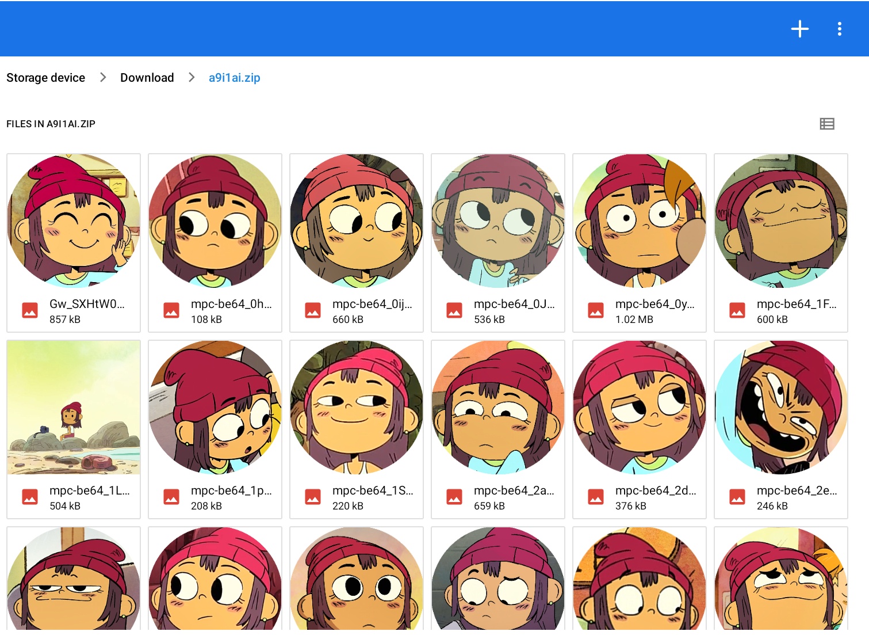
Task: Select file name mpc-be64_1L...
Action: (90, 490)
